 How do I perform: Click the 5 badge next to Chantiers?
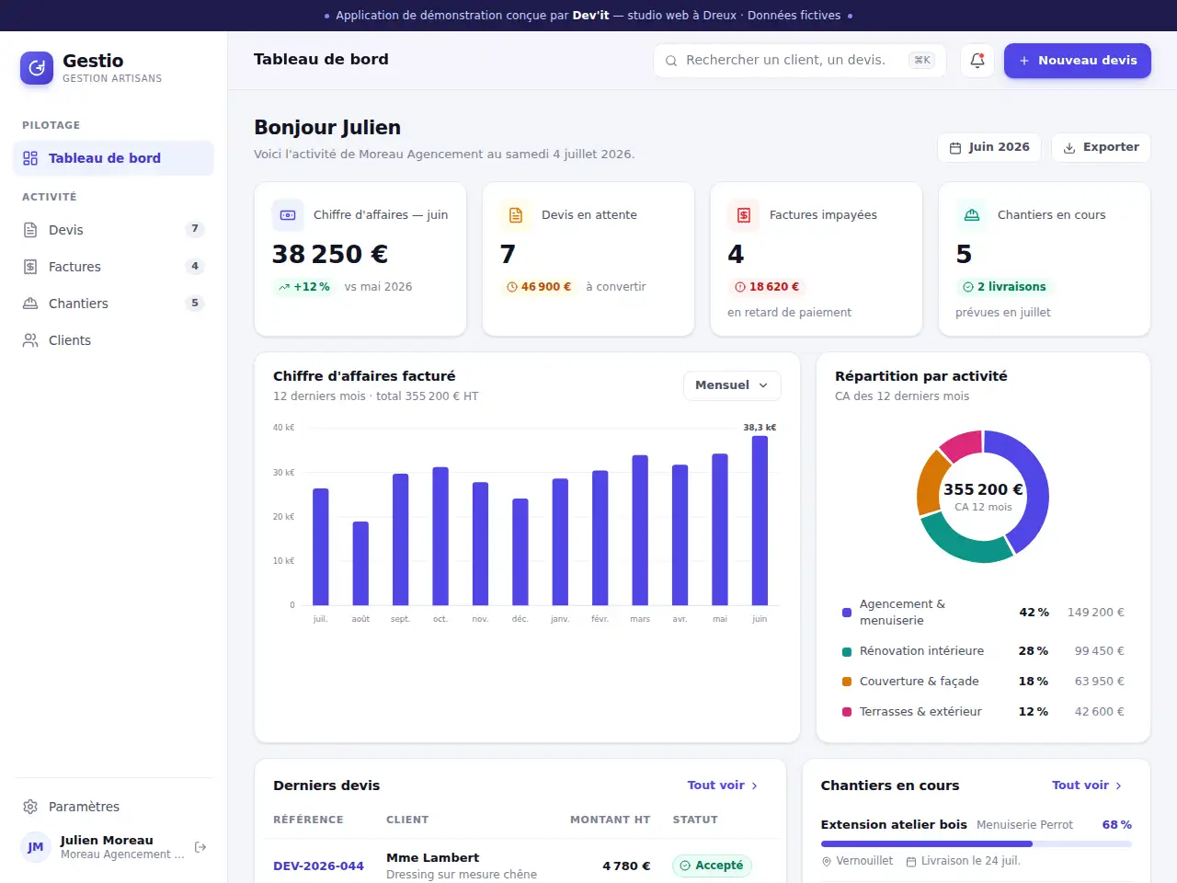tap(195, 304)
